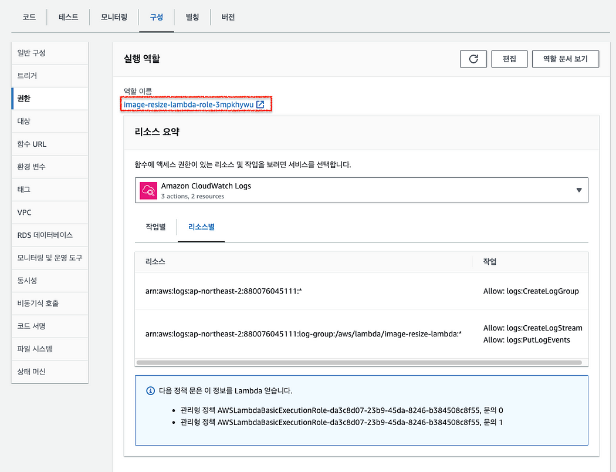Open RDS 데이터베이스 in the sidebar

50,235
